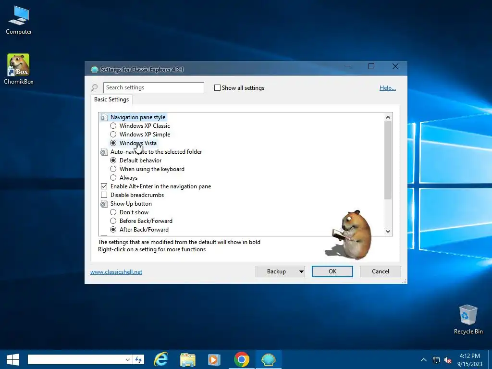Click the taskbar clock showing 4:12 PM
The height and width of the screenshot is (369, 492).
(x=469, y=360)
